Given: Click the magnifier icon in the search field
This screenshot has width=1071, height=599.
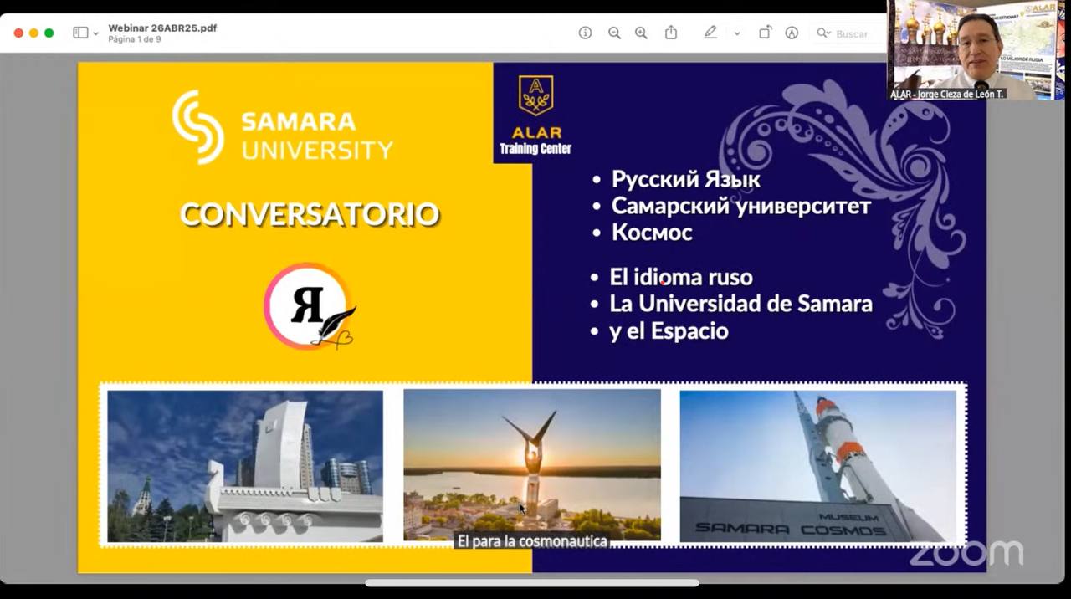Looking at the screenshot, I should pyautogui.click(x=823, y=33).
